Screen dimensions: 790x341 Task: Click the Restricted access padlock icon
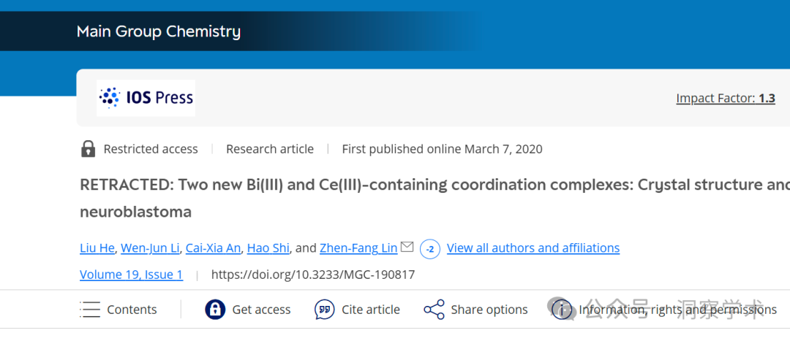click(x=89, y=149)
